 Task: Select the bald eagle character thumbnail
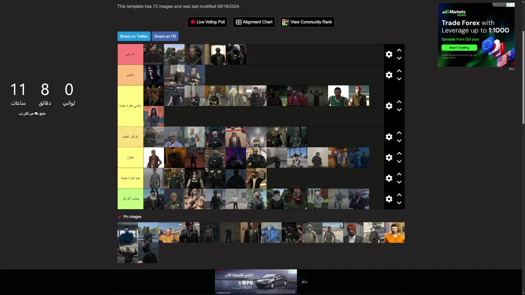click(236, 95)
